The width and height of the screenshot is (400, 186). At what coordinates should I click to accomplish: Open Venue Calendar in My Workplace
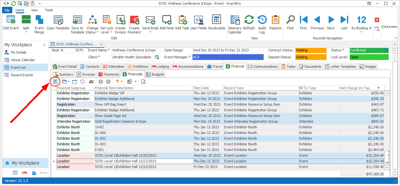click(23, 60)
